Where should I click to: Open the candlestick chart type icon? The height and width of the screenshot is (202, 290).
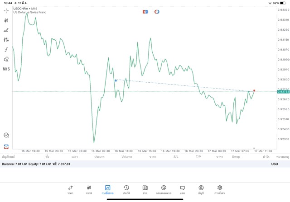tap(6, 20)
